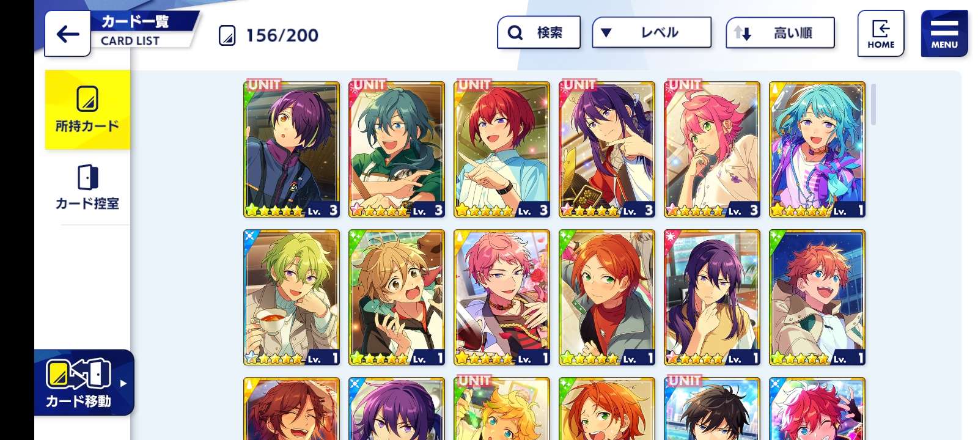Image resolution: width=978 pixels, height=440 pixels.
Task: Expand the レベル sort dropdown
Action: tap(652, 32)
